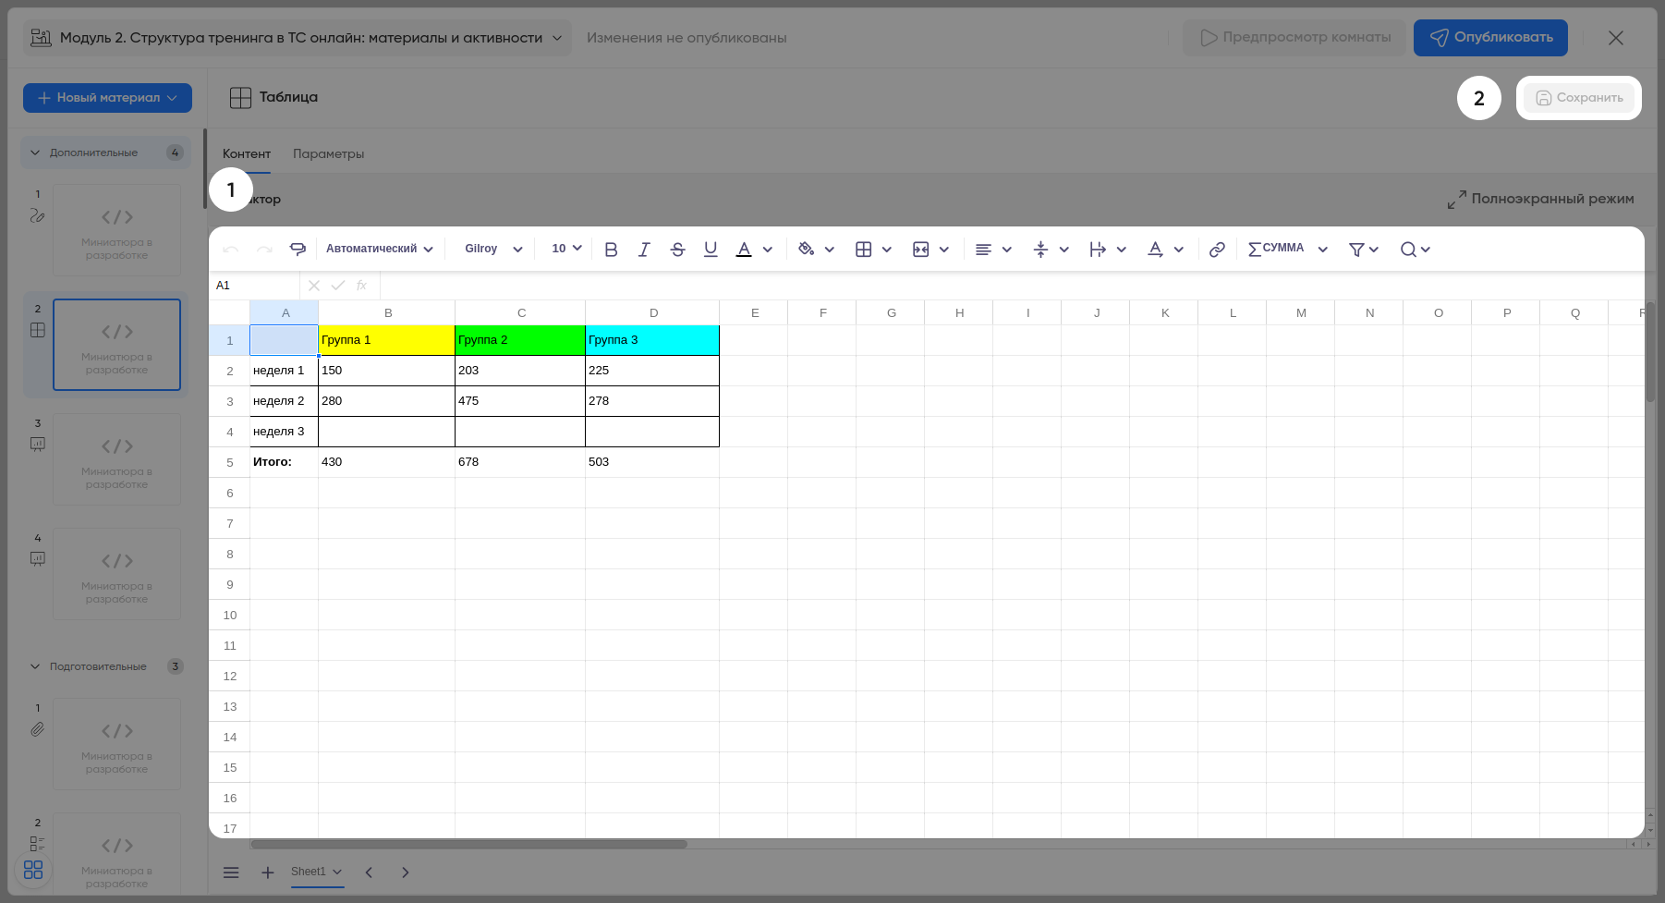Select the Sheet1 sheet tab
The height and width of the screenshot is (903, 1665).
pyautogui.click(x=309, y=872)
